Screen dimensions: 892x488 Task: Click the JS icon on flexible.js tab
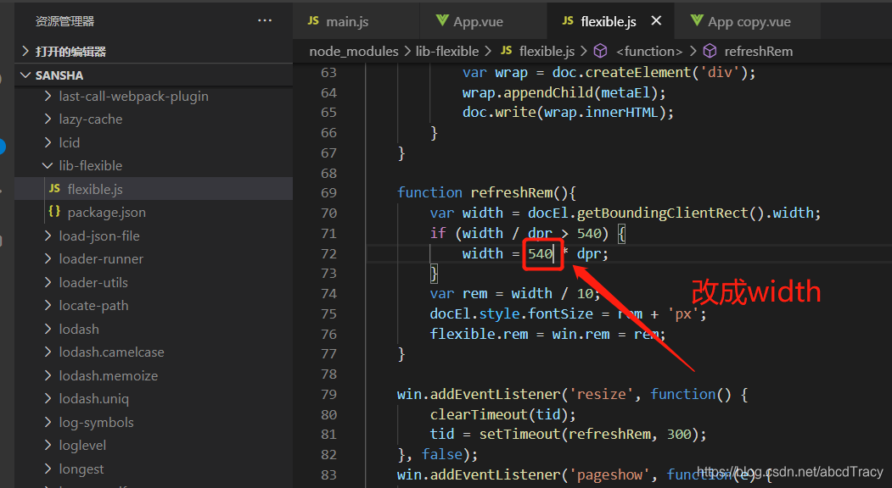(x=567, y=20)
